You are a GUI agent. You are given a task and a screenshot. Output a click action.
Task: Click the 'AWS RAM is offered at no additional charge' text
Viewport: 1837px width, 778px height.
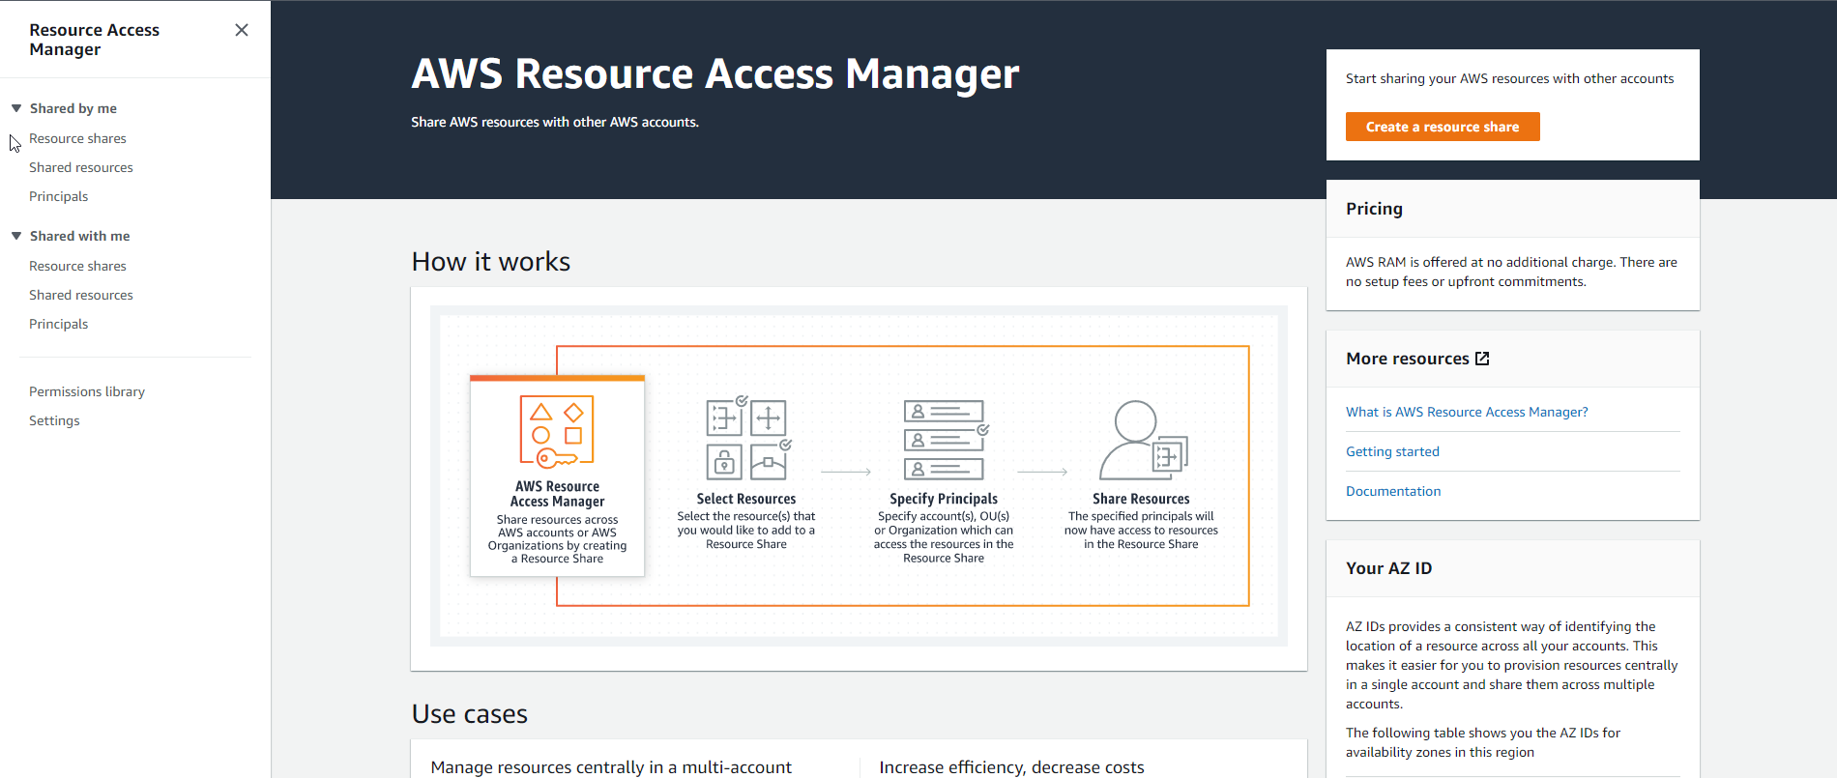(1511, 272)
